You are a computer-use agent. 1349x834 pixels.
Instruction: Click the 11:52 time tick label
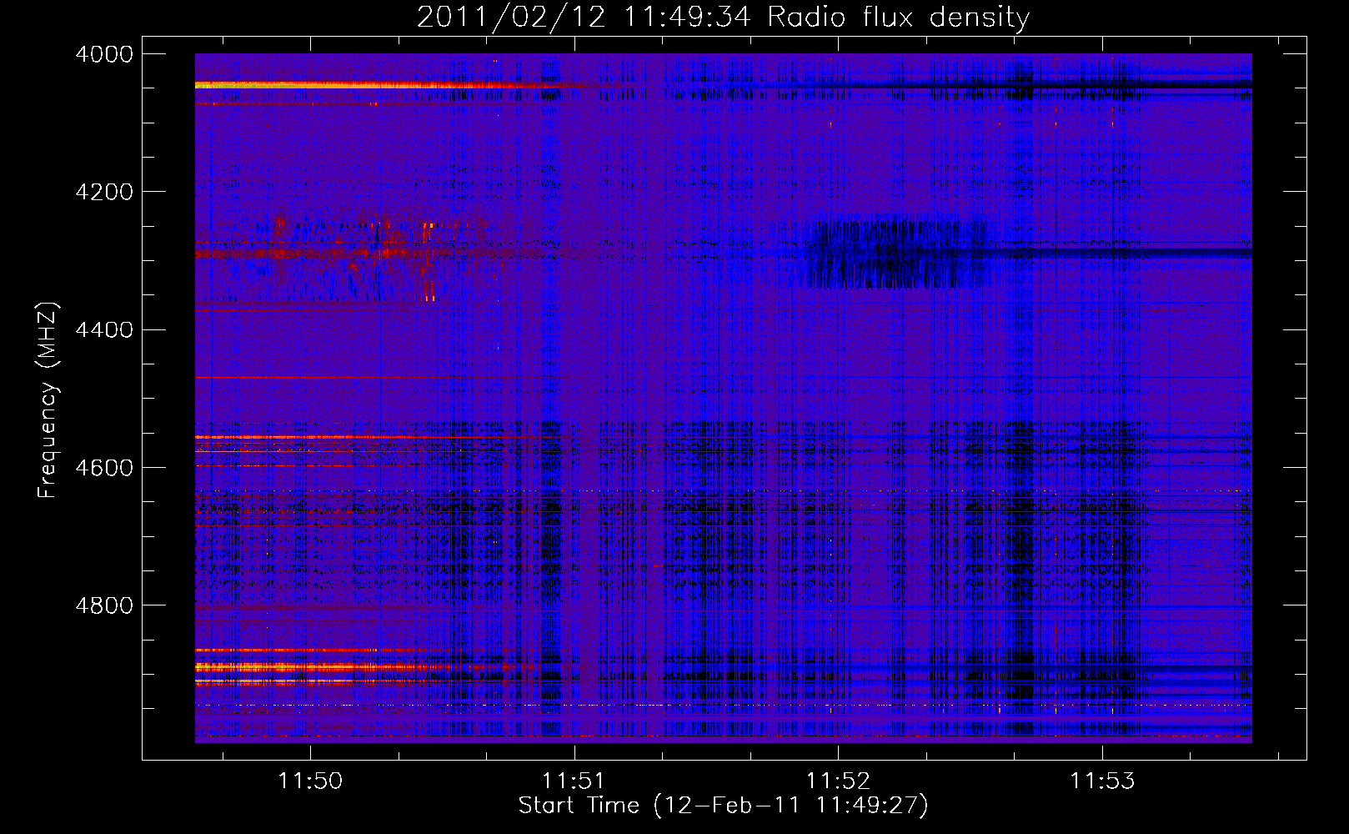pos(838,781)
